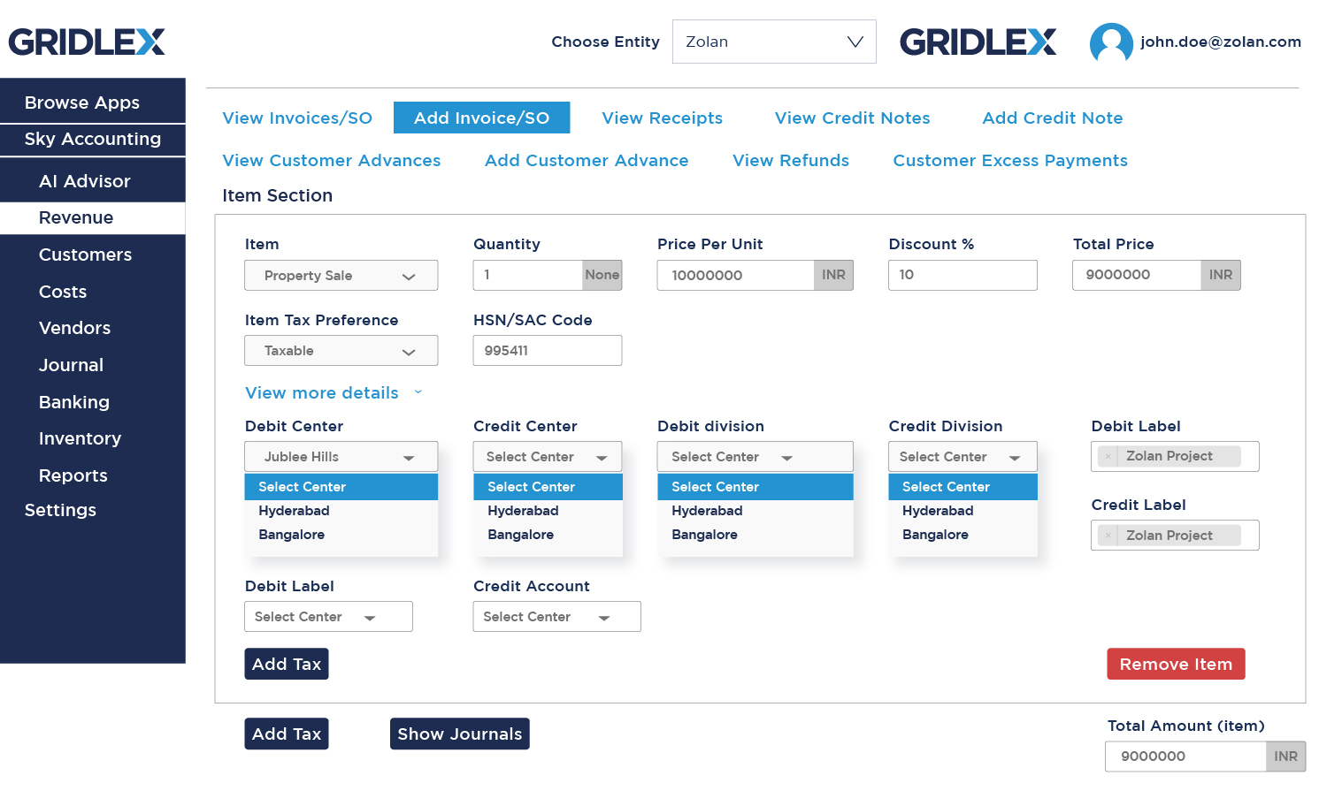The height and width of the screenshot is (806, 1342).
Task: Click the Gridlex logo in the sidebar
Action: click(87, 42)
